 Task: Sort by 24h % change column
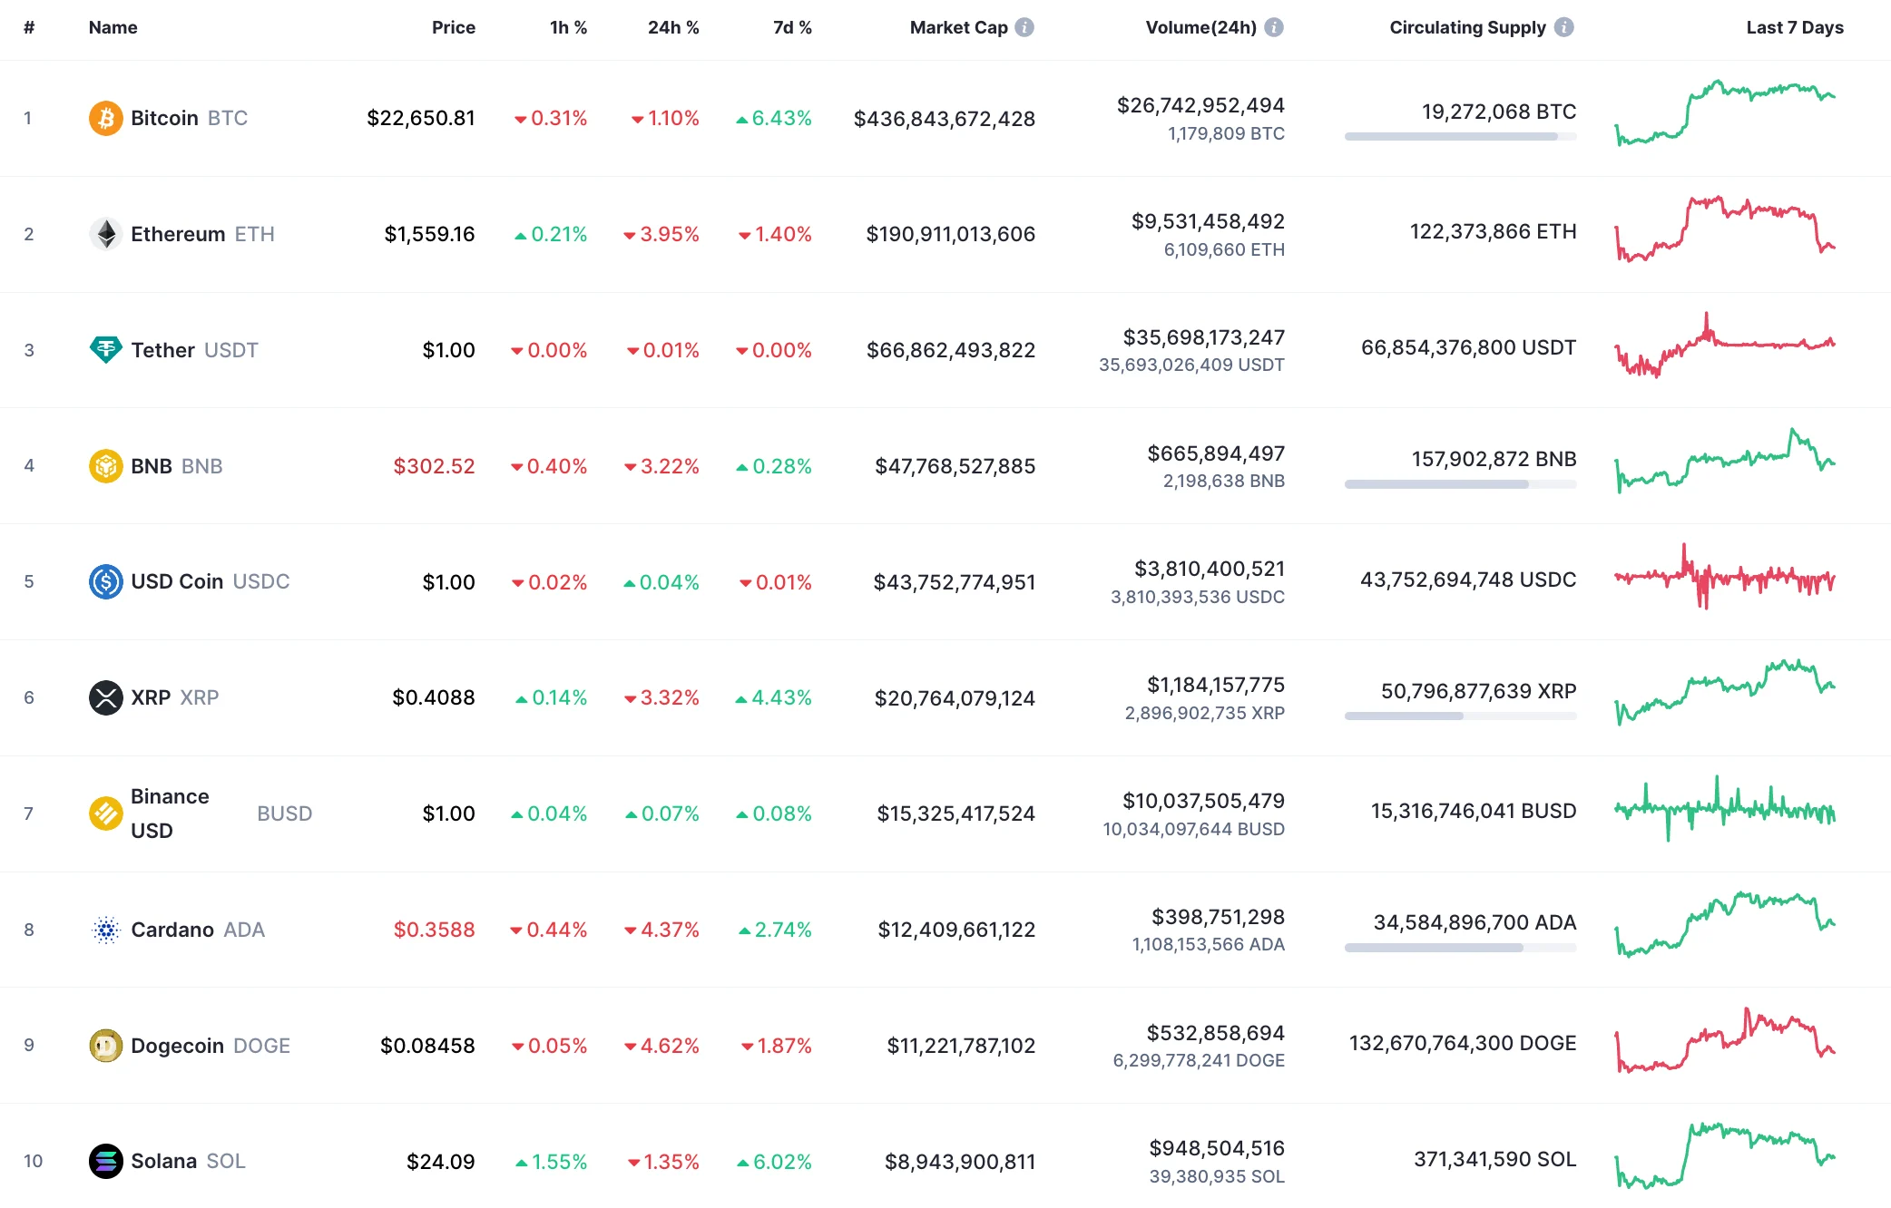point(672,27)
